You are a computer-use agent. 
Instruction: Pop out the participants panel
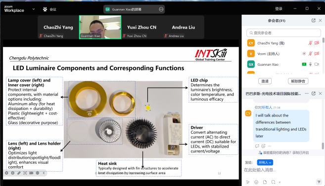pos(314,20)
